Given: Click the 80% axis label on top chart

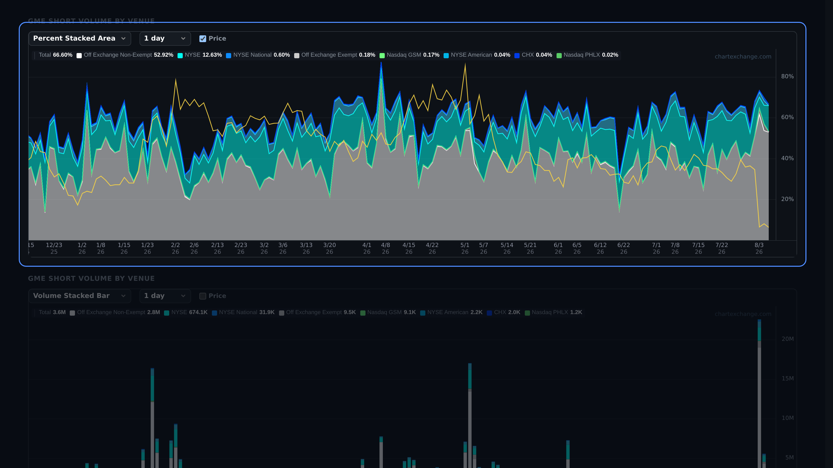Looking at the screenshot, I should pyautogui.click(x=787, y=76).
